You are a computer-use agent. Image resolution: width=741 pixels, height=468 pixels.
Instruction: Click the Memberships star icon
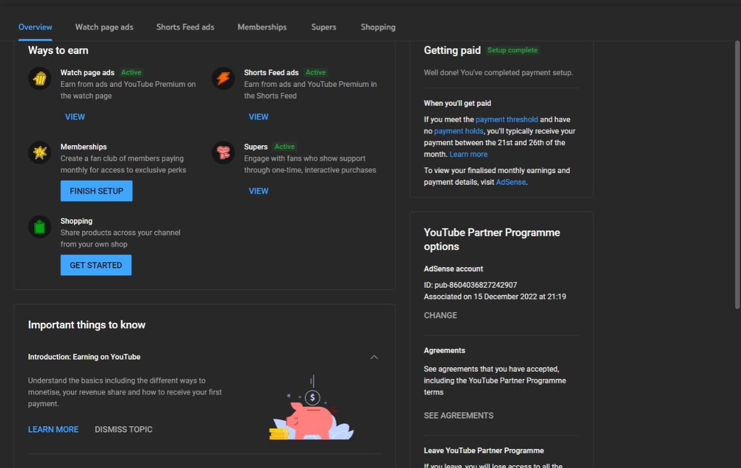pos(39,152)
